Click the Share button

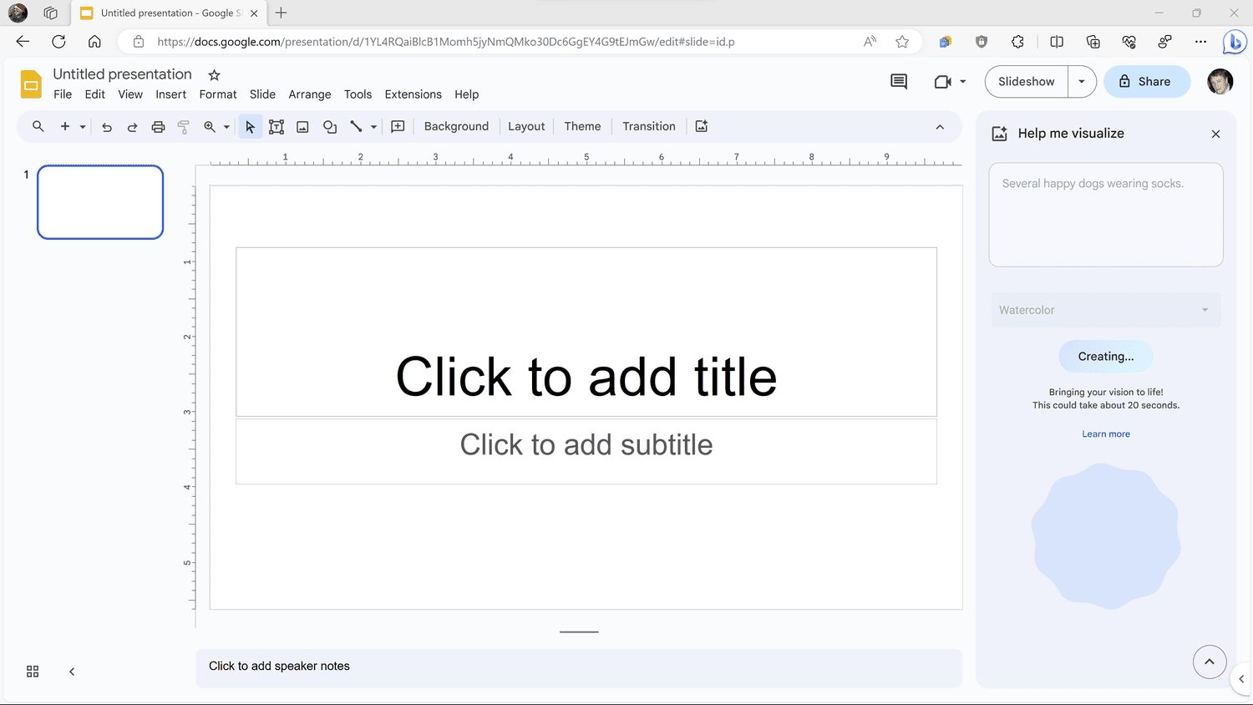click(x=1146, y=82)
